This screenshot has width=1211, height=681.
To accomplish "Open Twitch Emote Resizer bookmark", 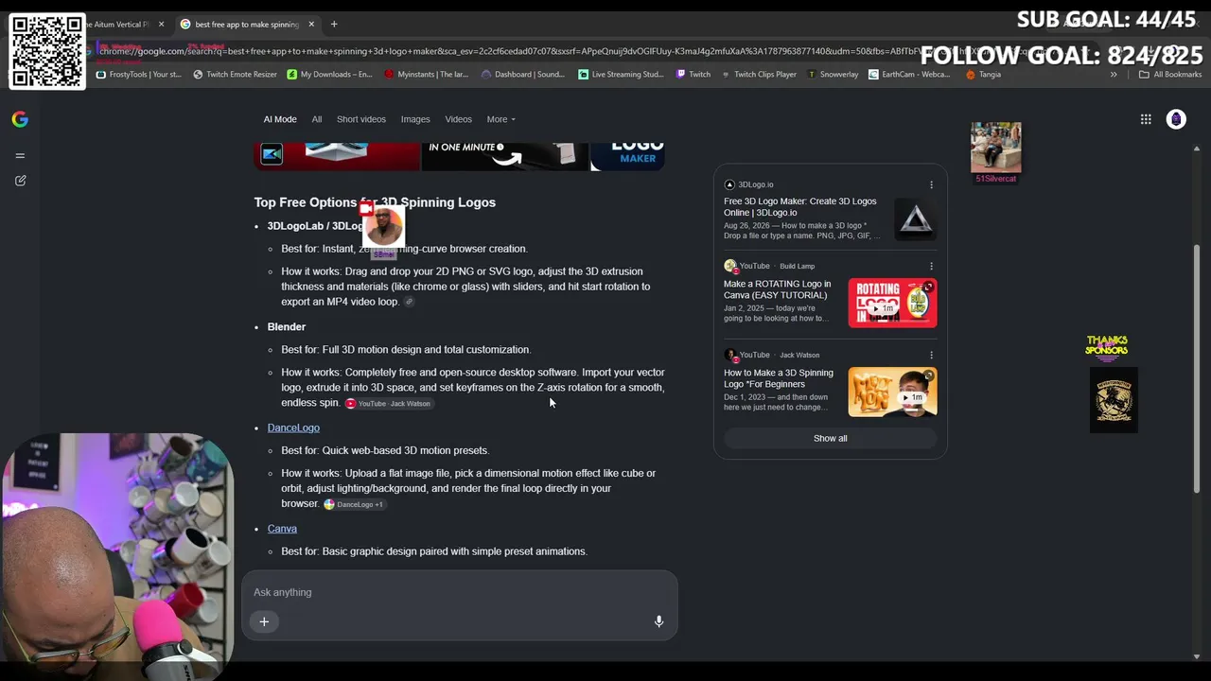I will 235,75.
